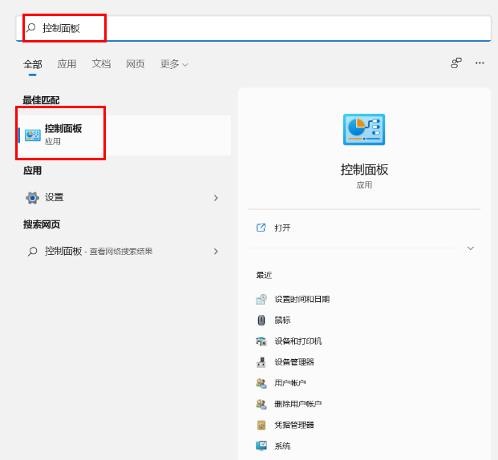The width and height of the screenshot is (498, 460).
Task: Click the search magnifier icon in search box
Action: coord(31,27)
